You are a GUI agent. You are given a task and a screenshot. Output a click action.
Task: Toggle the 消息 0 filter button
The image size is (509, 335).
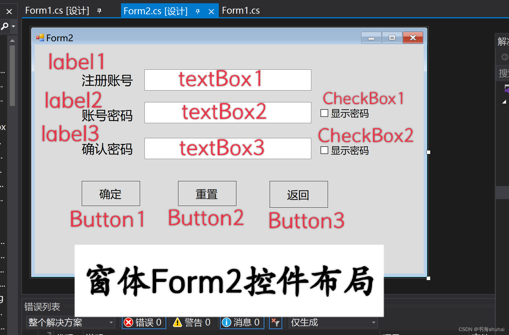click(242, 322)
